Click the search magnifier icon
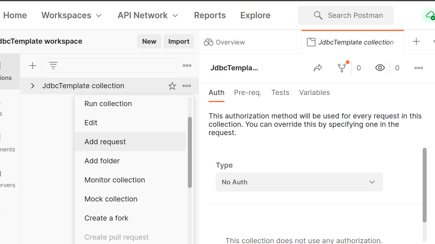Image resolution: width=435 pixels, height=244 pixels. (x=318, y=15)
